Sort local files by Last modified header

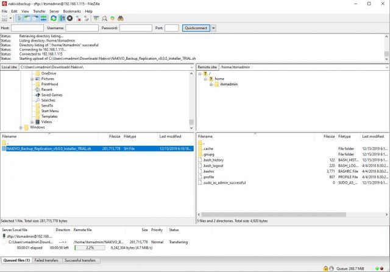pos(170,137)
